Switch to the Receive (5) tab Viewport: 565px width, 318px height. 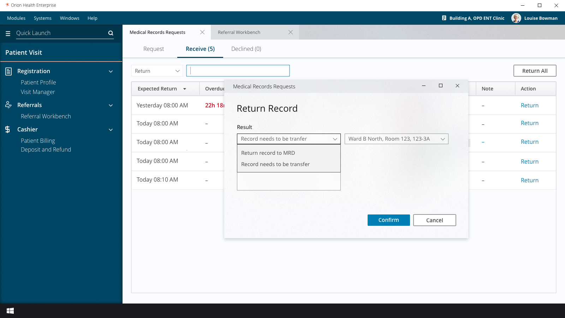click(200, 49)
